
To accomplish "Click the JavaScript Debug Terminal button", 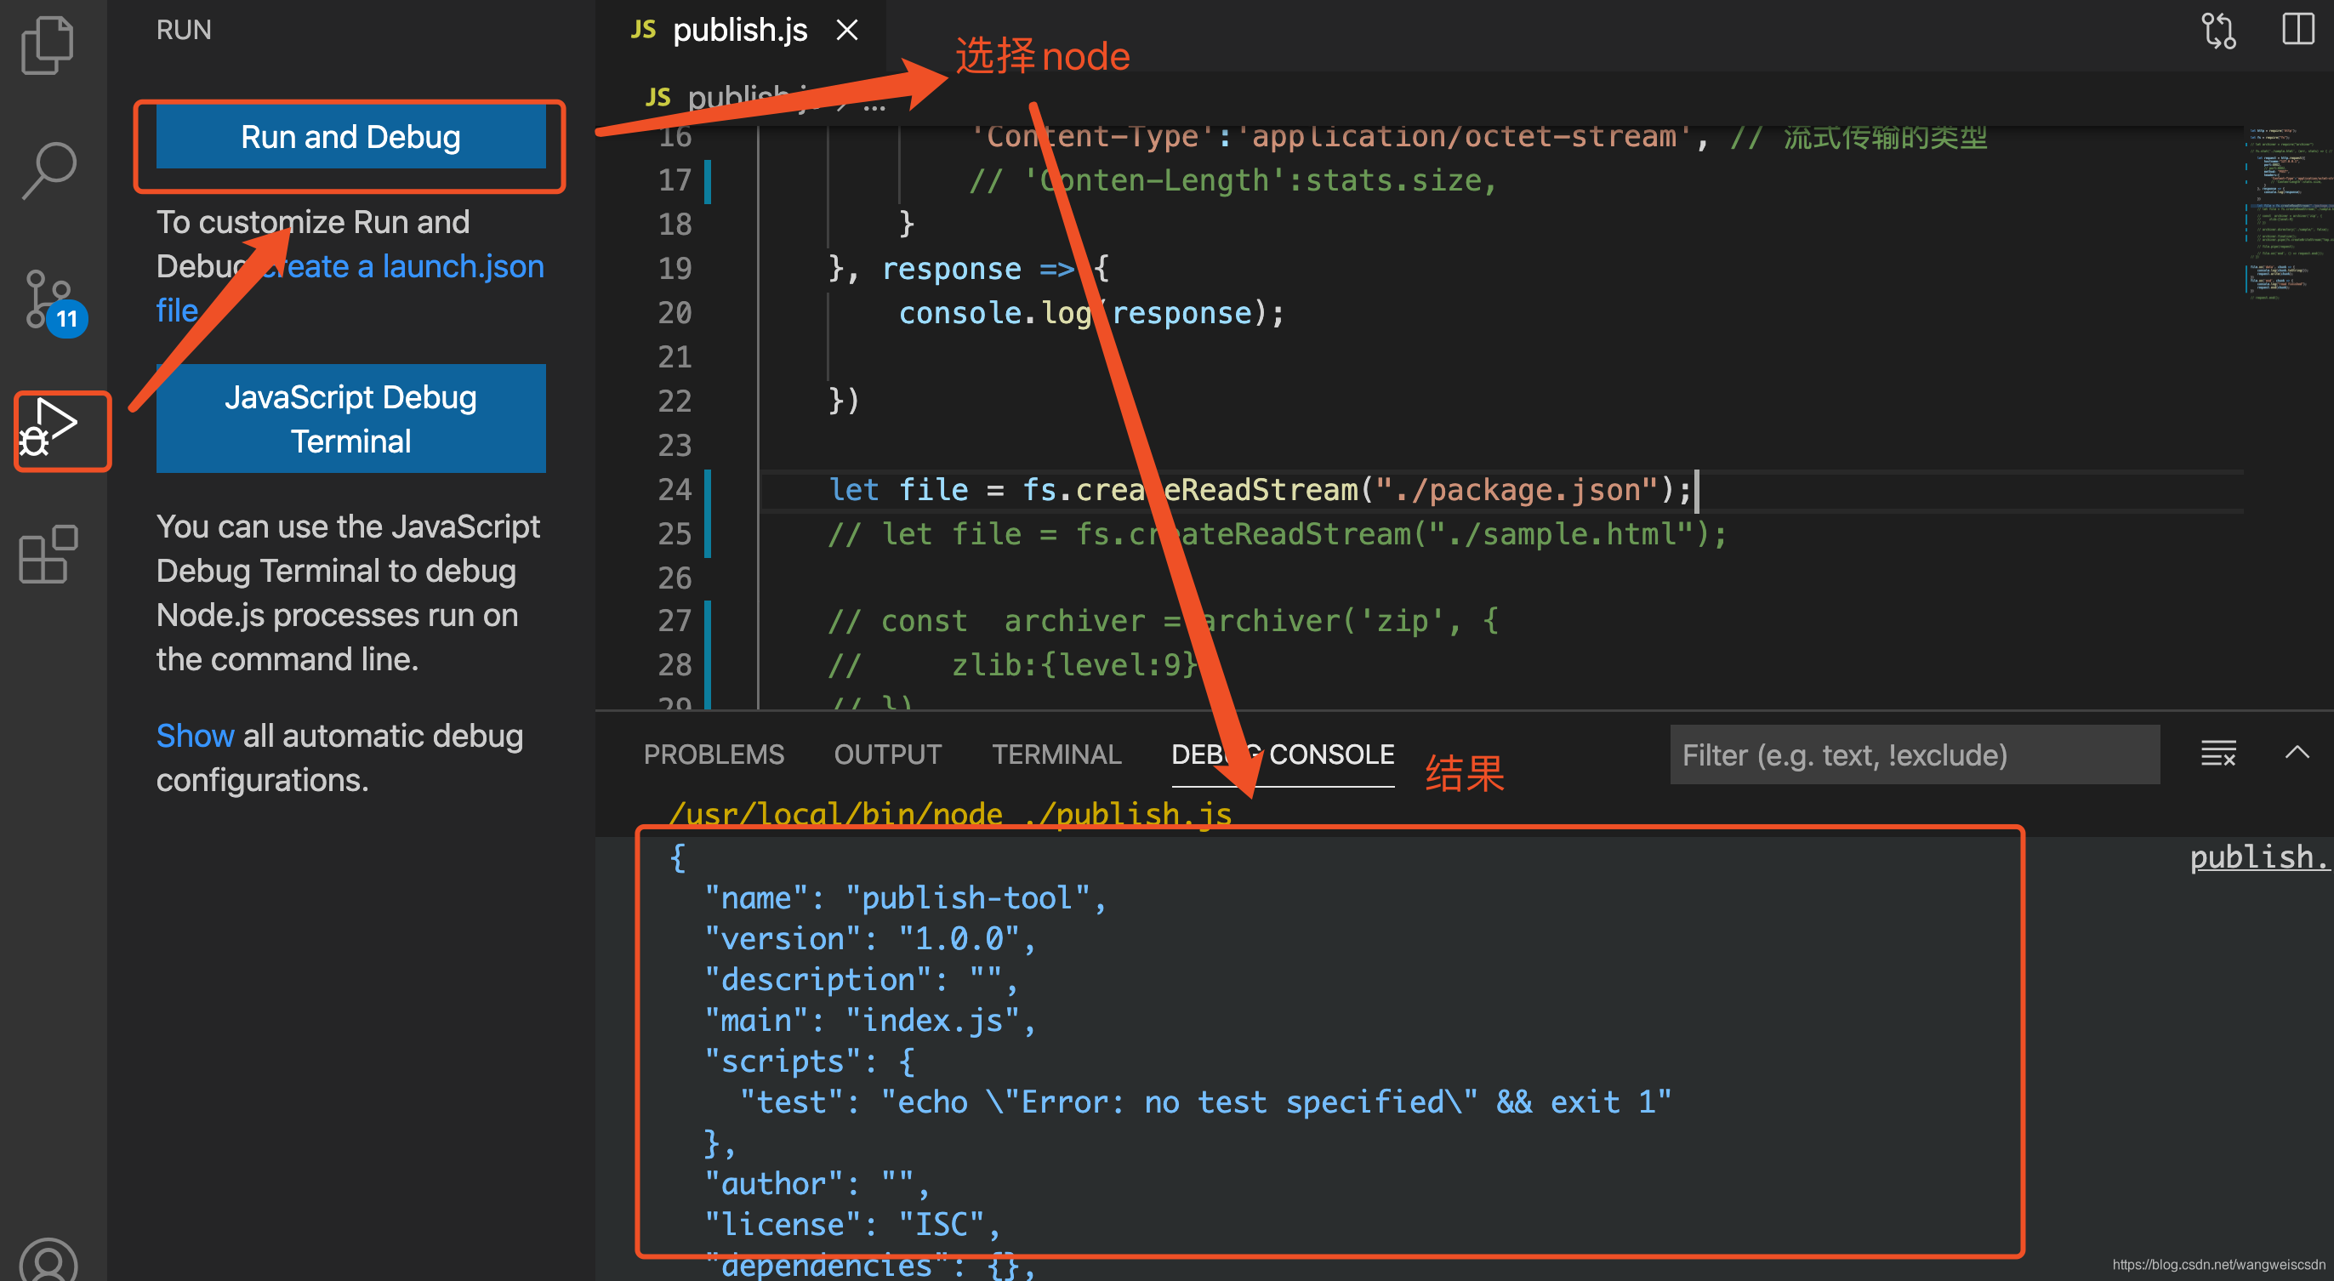I will pos(350,418).
